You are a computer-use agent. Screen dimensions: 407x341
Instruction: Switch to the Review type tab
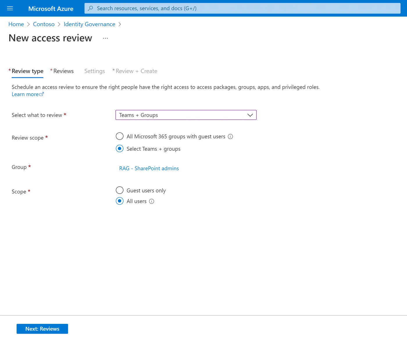click(27, 71)
